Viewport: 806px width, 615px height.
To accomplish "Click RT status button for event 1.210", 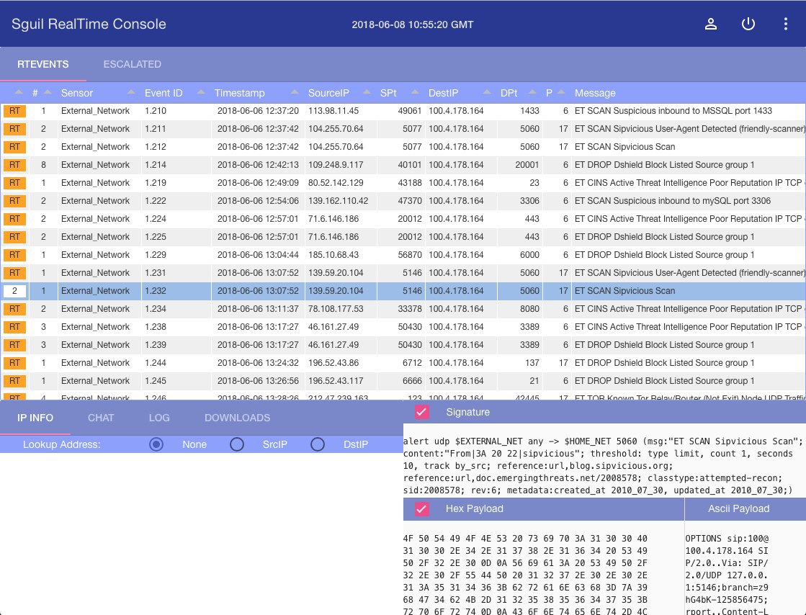I will point(14,111).
